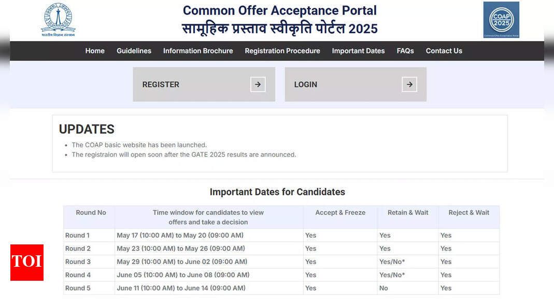This screenshot has height=301, width=554.
Task: Open the FAQs page
Action: click(x=405, y=51)
